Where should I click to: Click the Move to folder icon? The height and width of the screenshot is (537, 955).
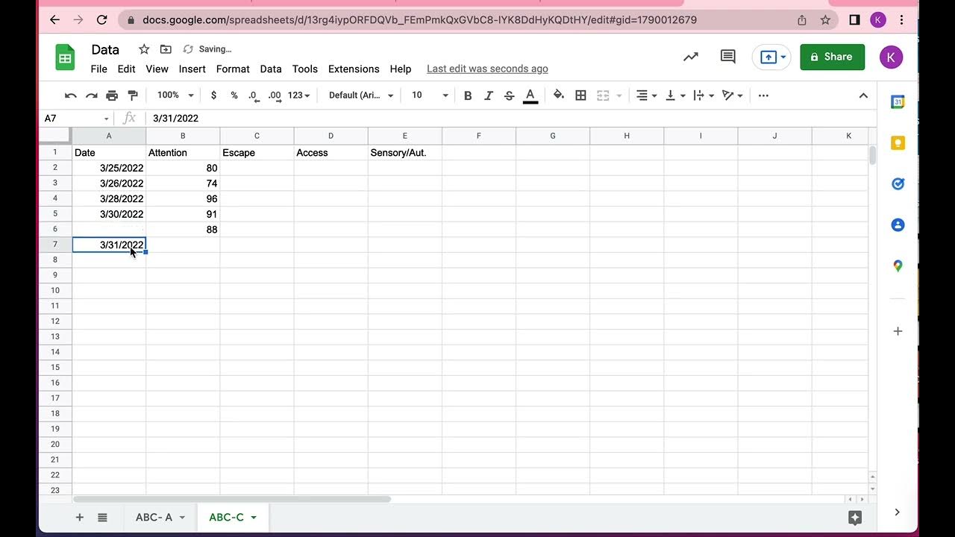[166, 49]
